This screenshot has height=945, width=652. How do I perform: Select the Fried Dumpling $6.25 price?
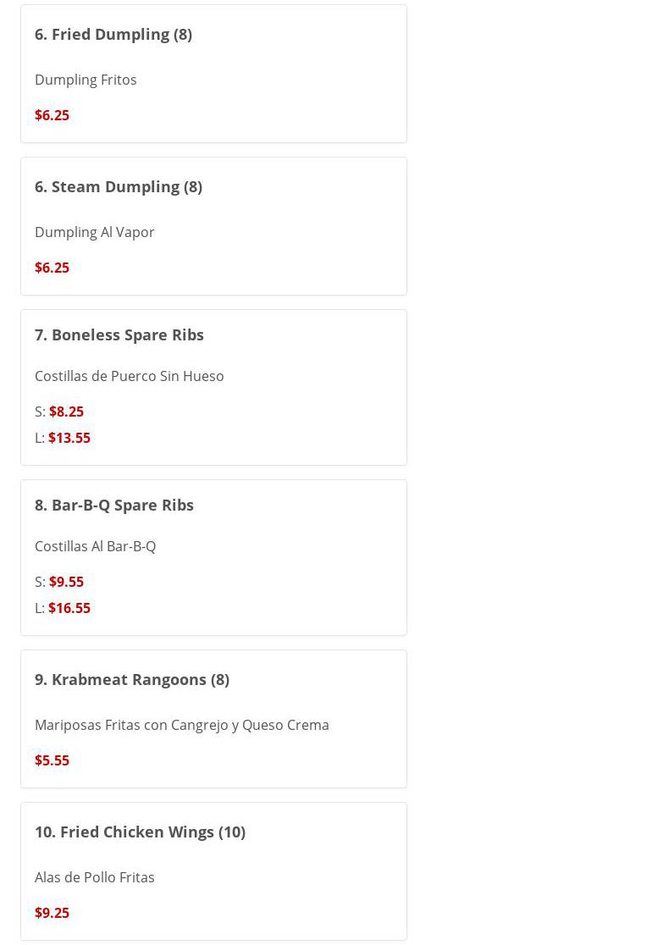(52, 115)
